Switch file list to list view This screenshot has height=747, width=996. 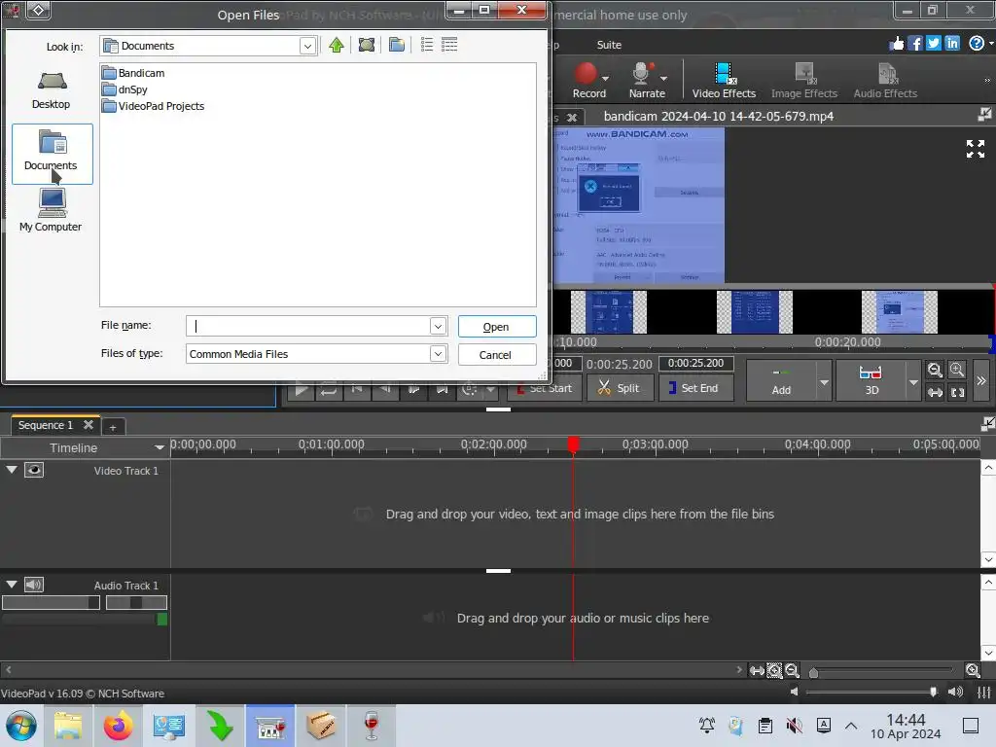427,45
